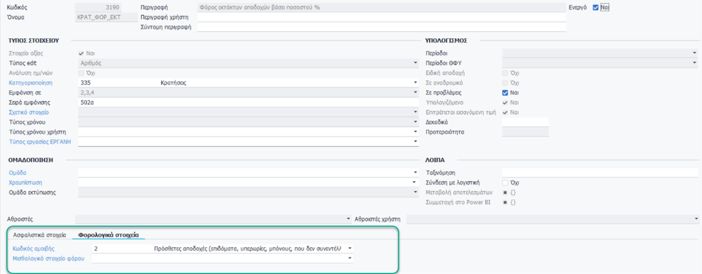Expand the Χρεωπίστωση dropdown
Screen dimensions: 702x274
tap(415, 183)
